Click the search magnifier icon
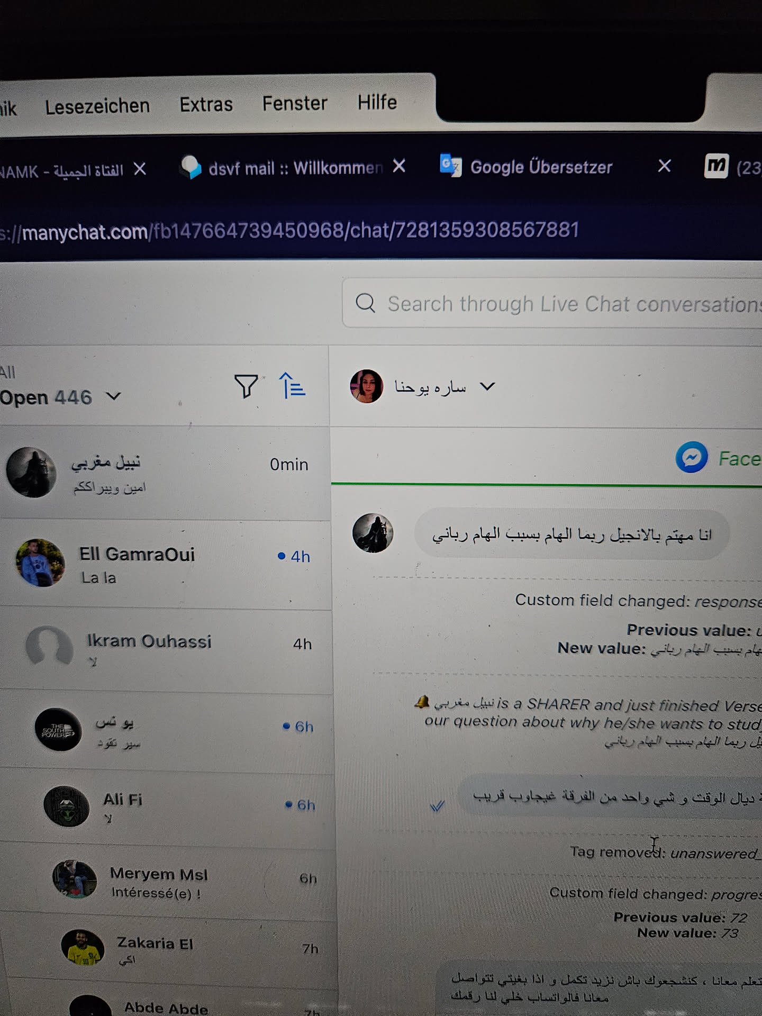 (365, 303)
